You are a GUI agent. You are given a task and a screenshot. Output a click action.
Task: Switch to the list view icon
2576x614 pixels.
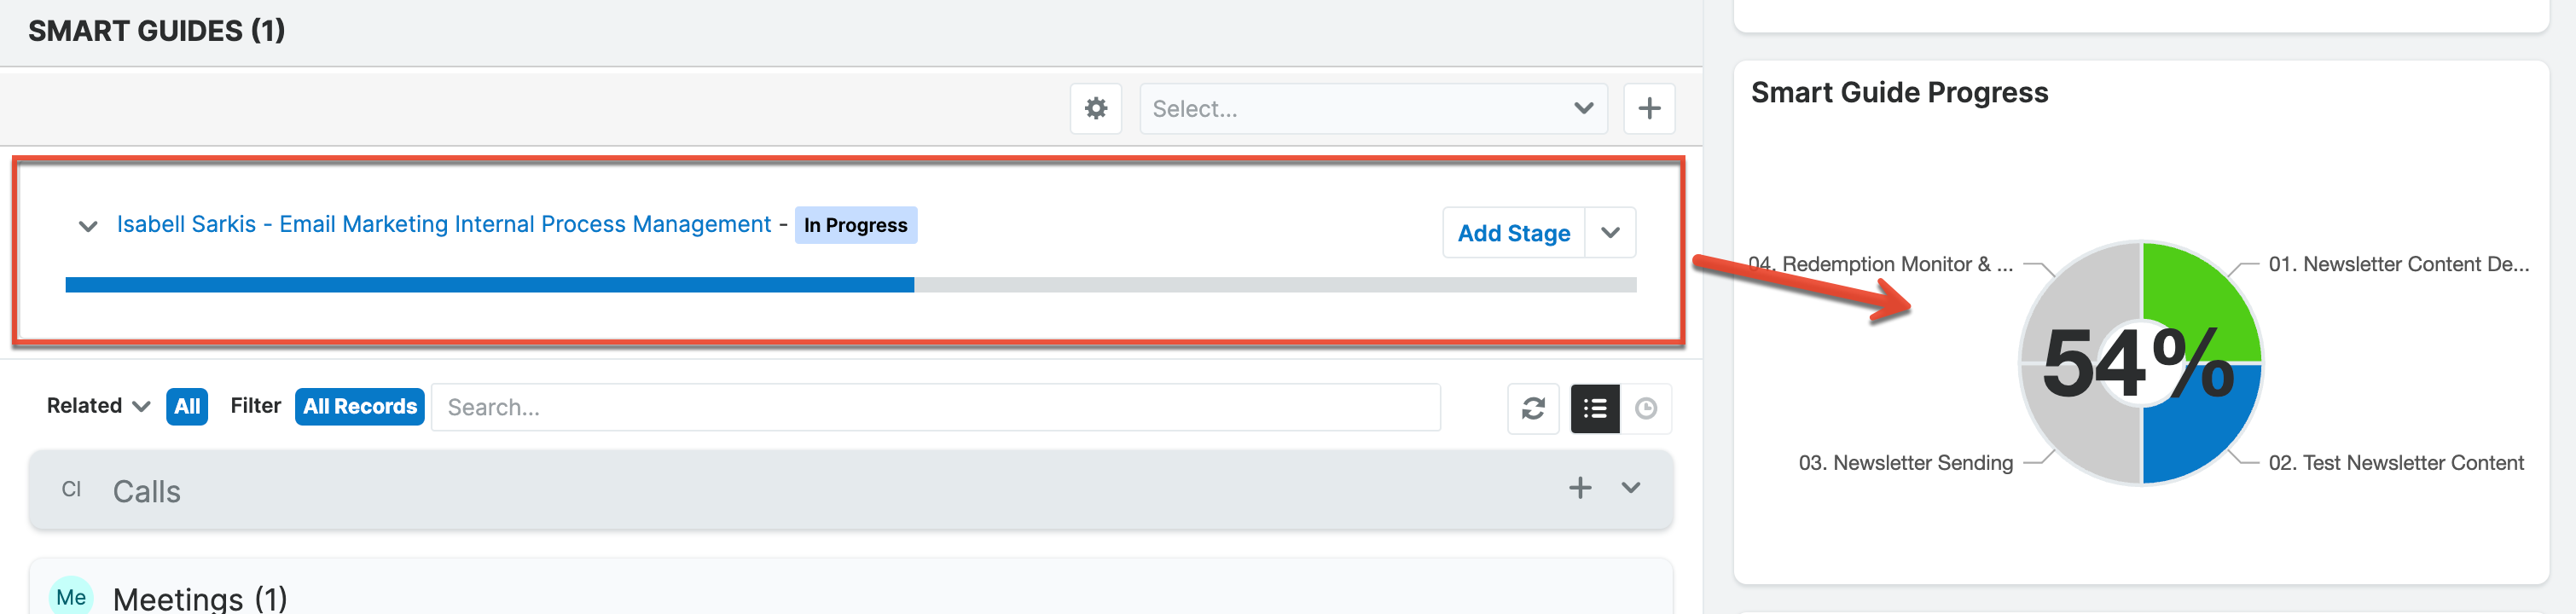click(x=1595, y=408)
